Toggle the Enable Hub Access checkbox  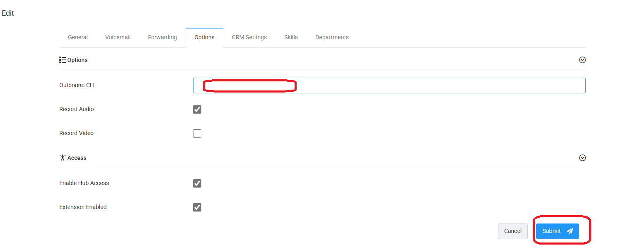pos(197,183)
